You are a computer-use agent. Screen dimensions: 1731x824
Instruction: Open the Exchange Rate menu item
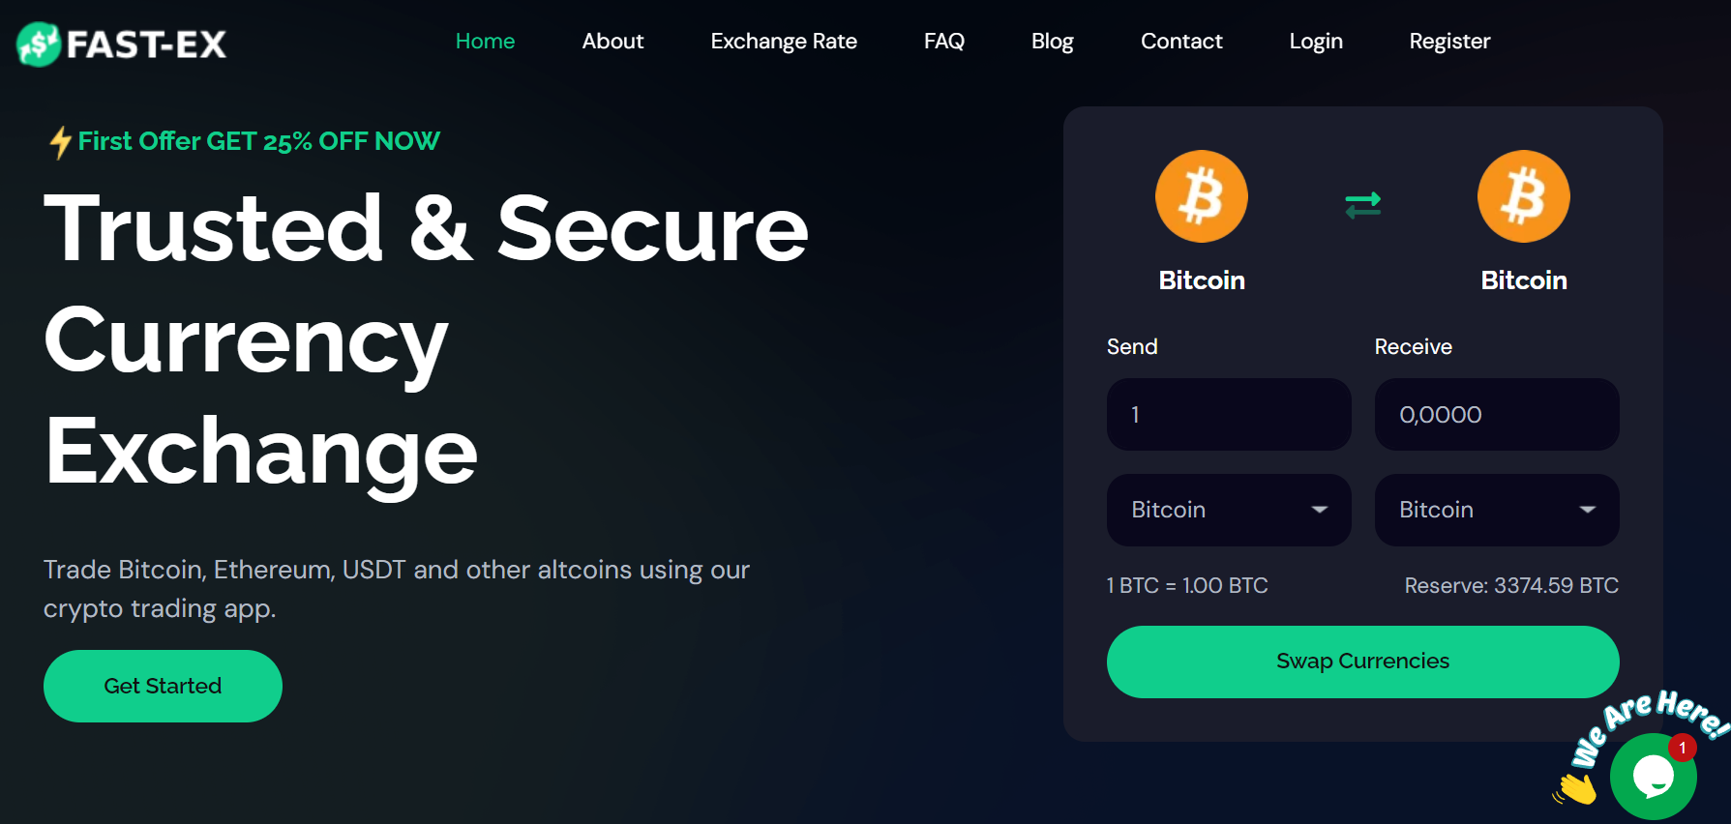click(x=784, y=42)
